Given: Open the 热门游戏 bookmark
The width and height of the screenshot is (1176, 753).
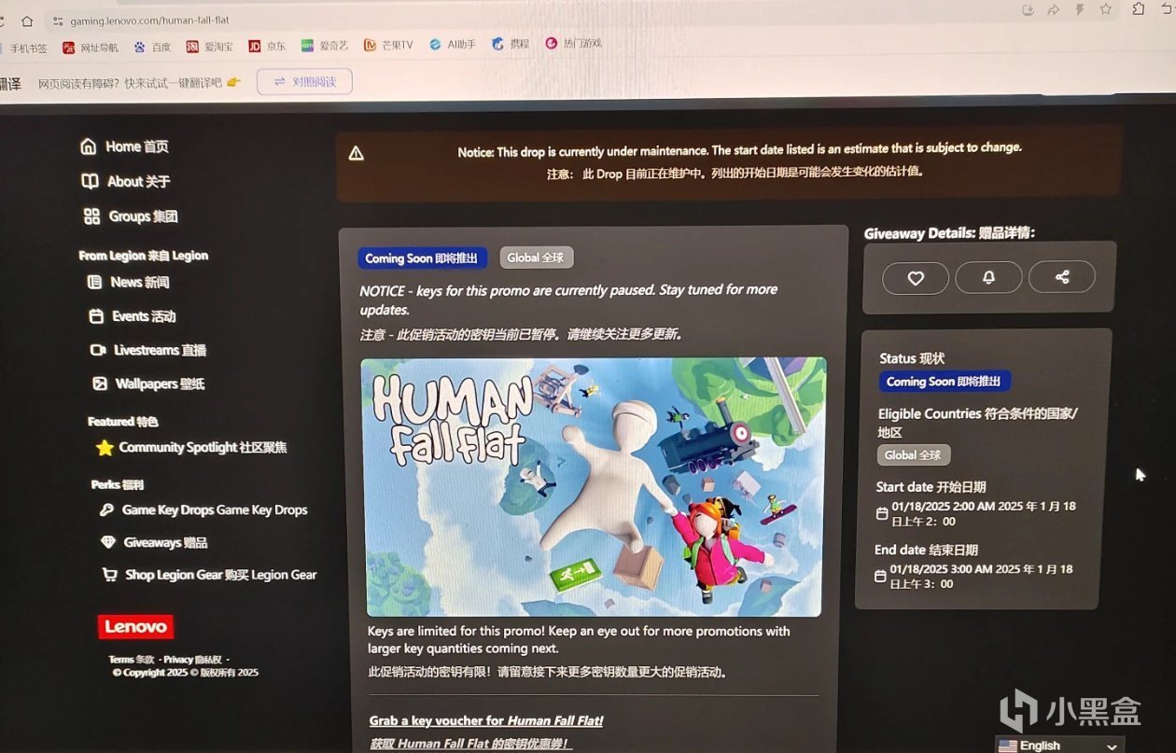Looking at the screenshot, I should [x=573, y=43].
